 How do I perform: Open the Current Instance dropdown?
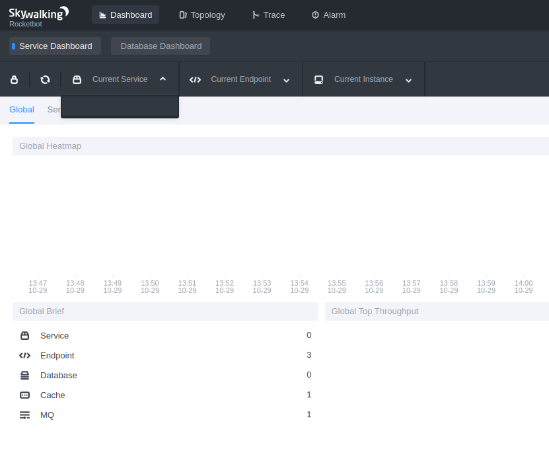coord(408,80)
